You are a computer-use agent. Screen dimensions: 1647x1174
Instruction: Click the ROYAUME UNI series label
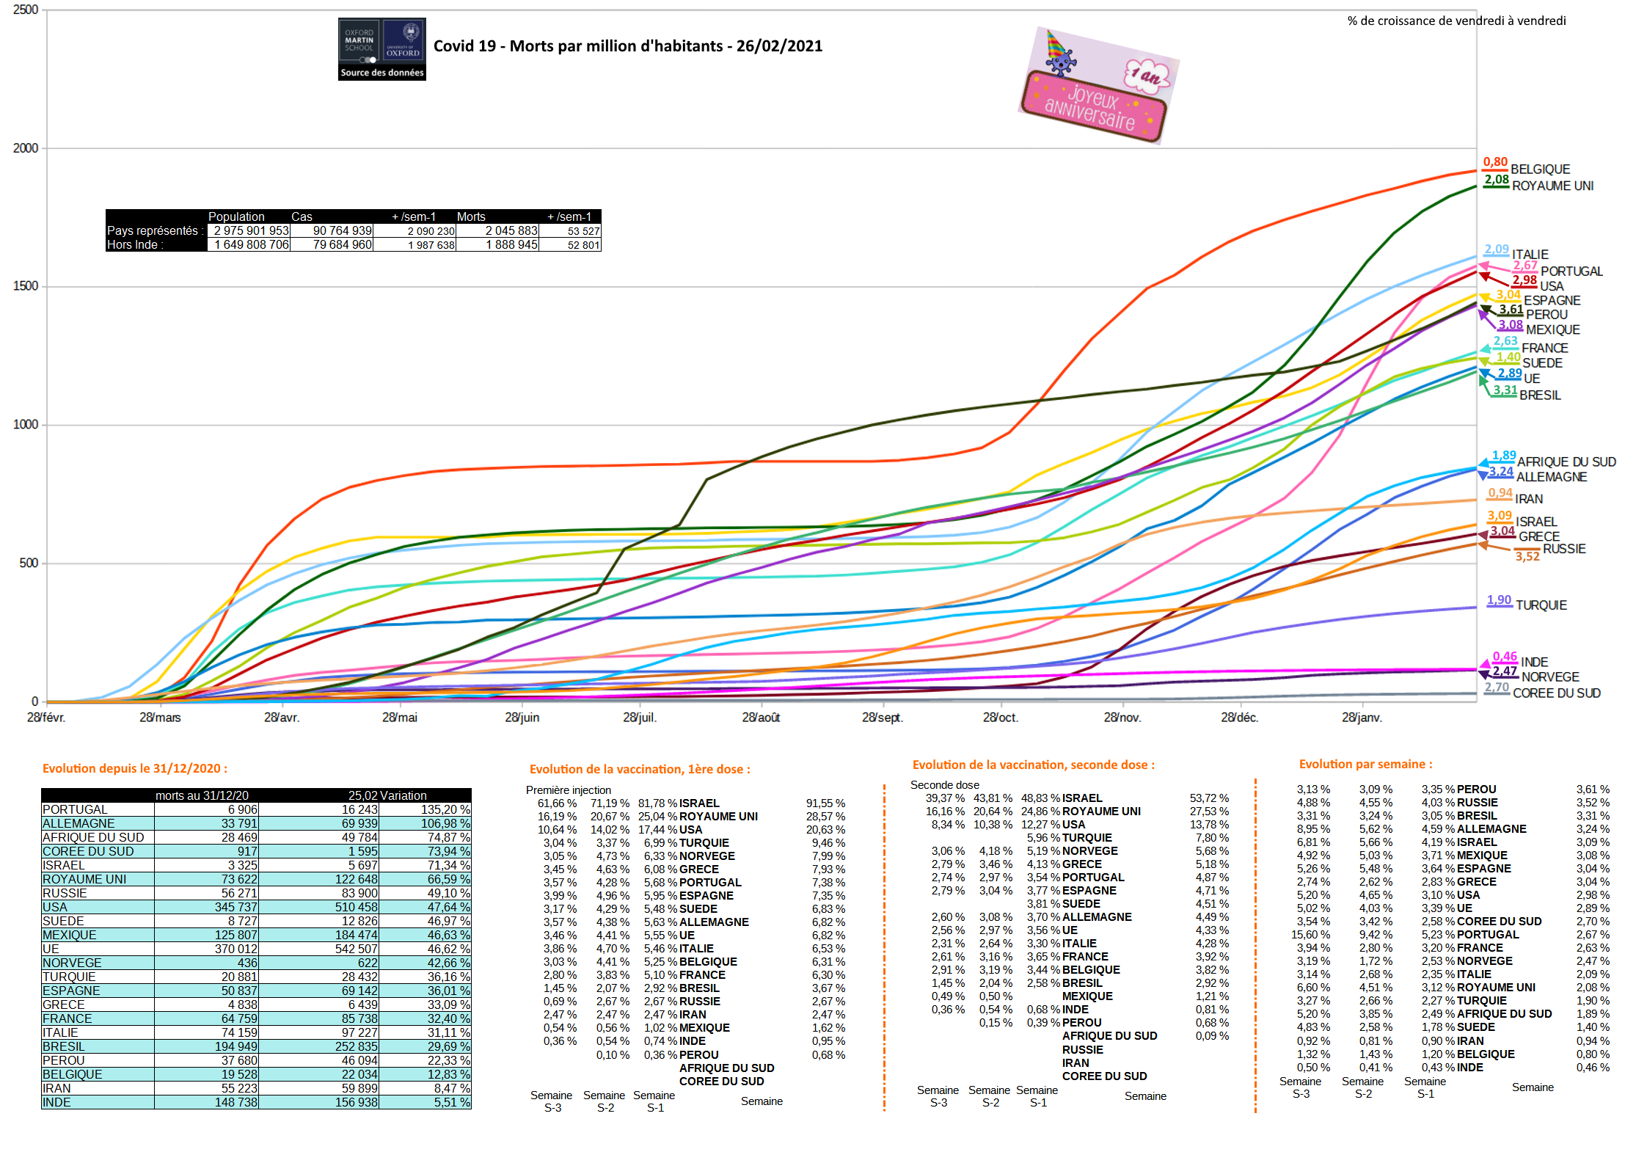point(1552,186)
